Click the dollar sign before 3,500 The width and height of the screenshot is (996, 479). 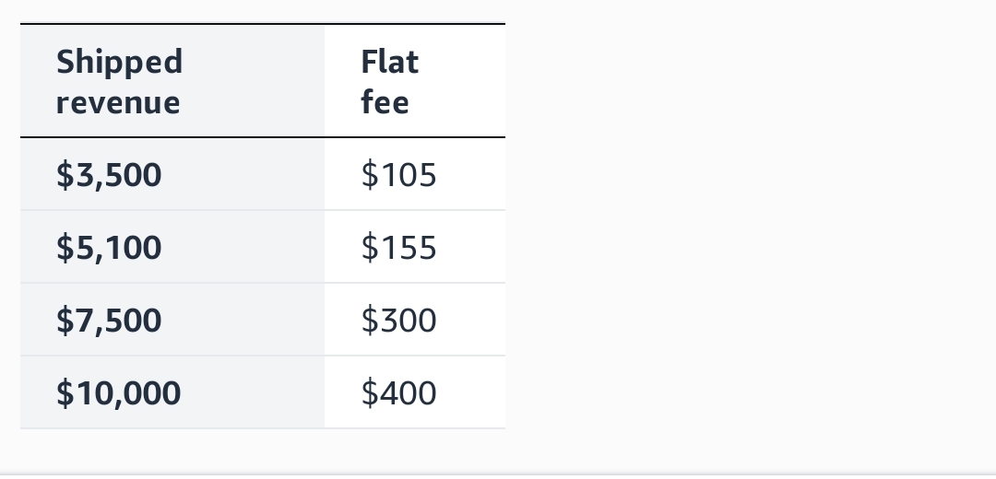(65, 174)
